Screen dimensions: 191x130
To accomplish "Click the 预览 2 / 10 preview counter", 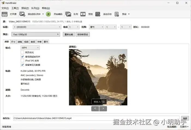I will point(99,102).
